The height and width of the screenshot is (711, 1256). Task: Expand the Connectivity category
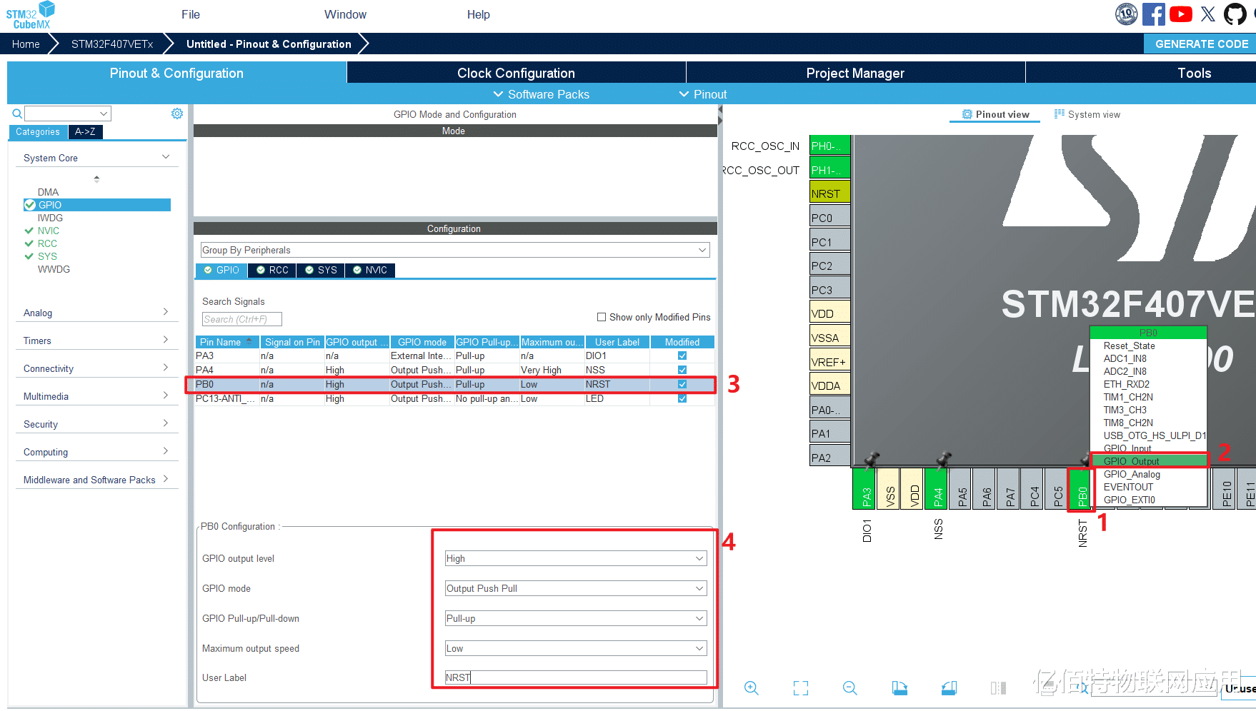coord(96,368)
